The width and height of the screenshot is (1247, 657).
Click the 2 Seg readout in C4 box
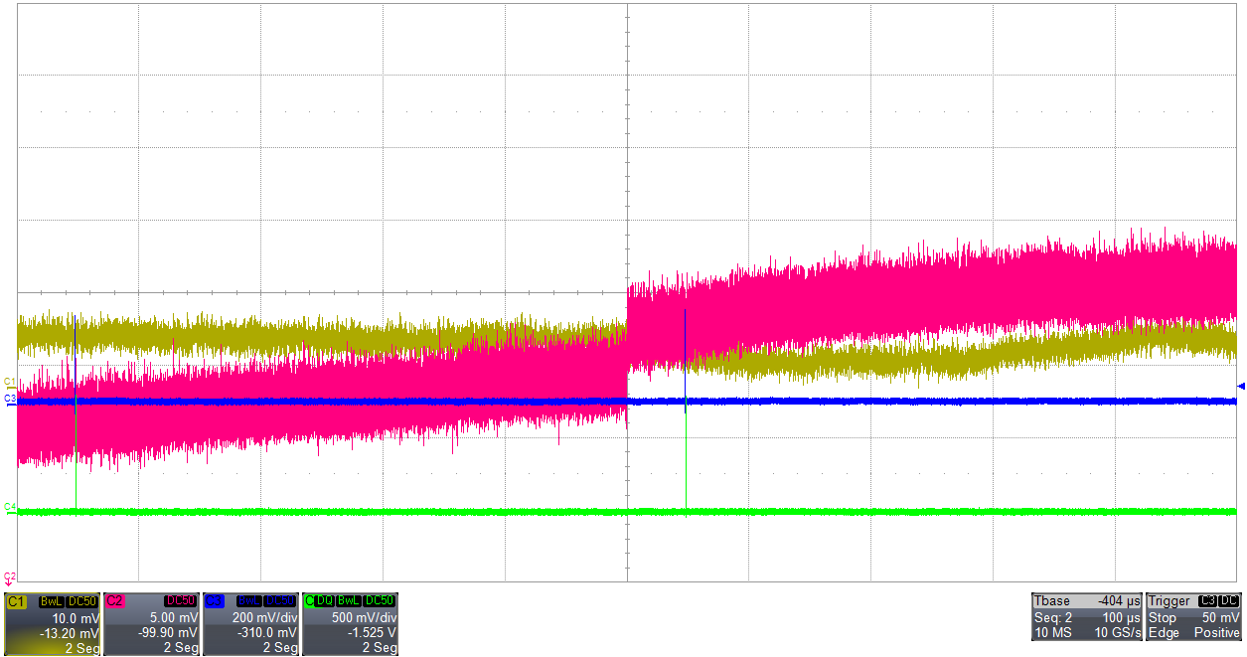(x=380, y=648)
